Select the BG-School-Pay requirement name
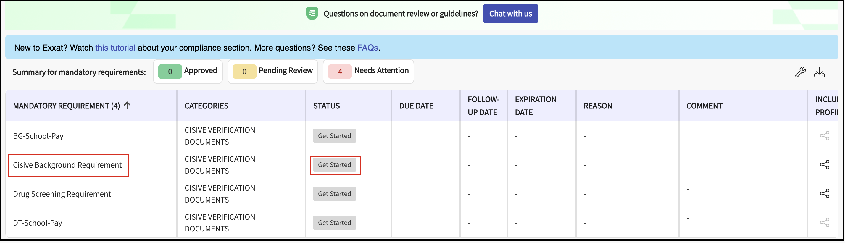 click(38, 136)
